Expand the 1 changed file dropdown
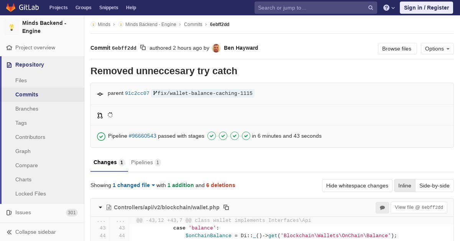This screenshot has width=460, height=241. point(134,185)
